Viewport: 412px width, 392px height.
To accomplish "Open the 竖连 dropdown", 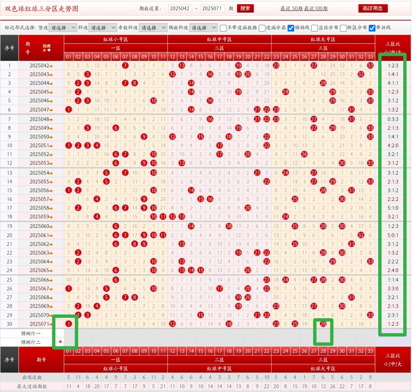I will click(63, 28).
